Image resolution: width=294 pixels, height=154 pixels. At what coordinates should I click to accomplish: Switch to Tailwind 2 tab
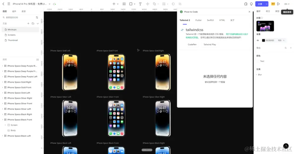(185, 20)
